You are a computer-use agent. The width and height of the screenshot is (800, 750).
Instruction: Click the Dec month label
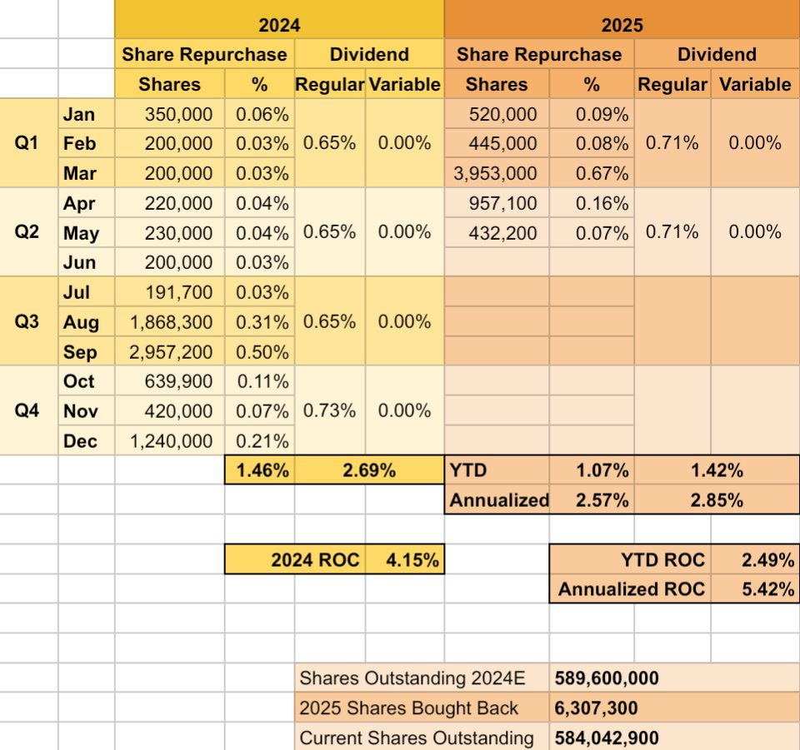pyautogui.click(x=87, y=440)
